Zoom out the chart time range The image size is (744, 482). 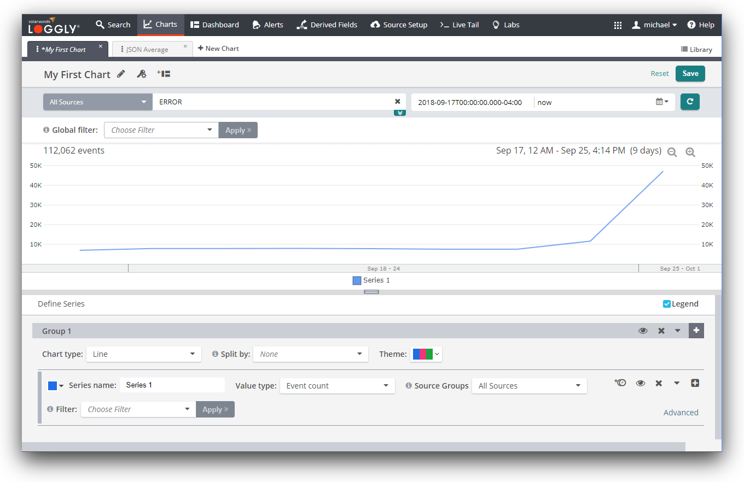[672, 152]
